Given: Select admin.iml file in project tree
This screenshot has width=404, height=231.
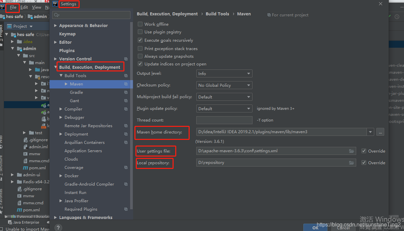Looking at the screenshot, I should (38, 147).
